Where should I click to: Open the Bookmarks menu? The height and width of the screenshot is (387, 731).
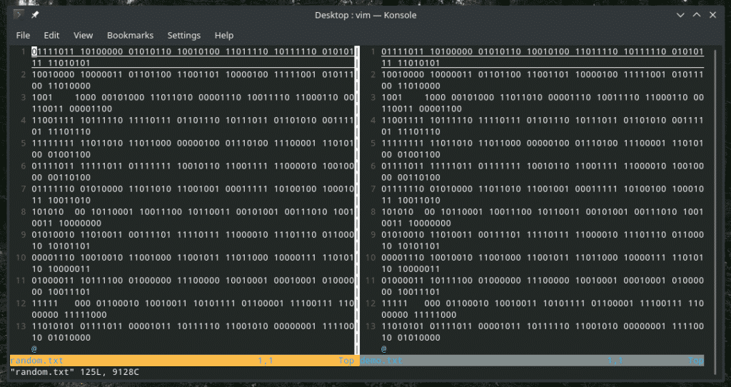coord(130,35)
